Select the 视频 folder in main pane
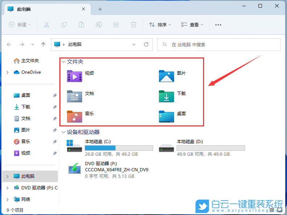287x215 pixels. pyautogui.click(x=81, y=76)
